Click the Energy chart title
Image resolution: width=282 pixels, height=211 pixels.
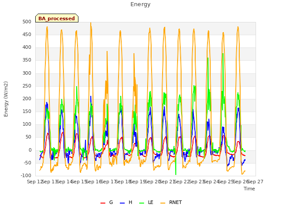[140, 4]
